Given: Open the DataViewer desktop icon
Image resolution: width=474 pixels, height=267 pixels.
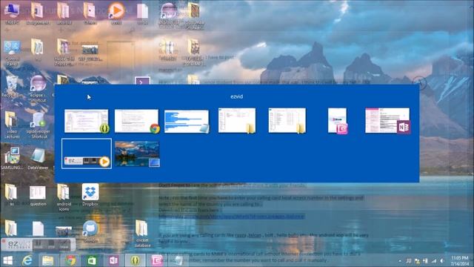Looking at the screenshot, I should click(38, 159).
